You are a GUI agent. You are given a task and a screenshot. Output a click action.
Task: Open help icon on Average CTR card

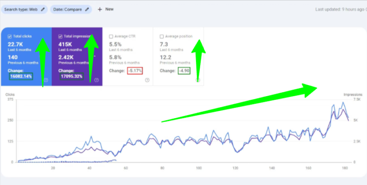[147, 80]
